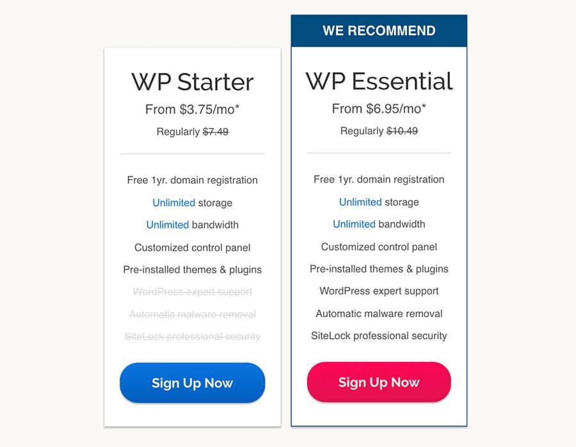
Task: Click the WE RECOMMEND banner
Action: coord(379,31)
